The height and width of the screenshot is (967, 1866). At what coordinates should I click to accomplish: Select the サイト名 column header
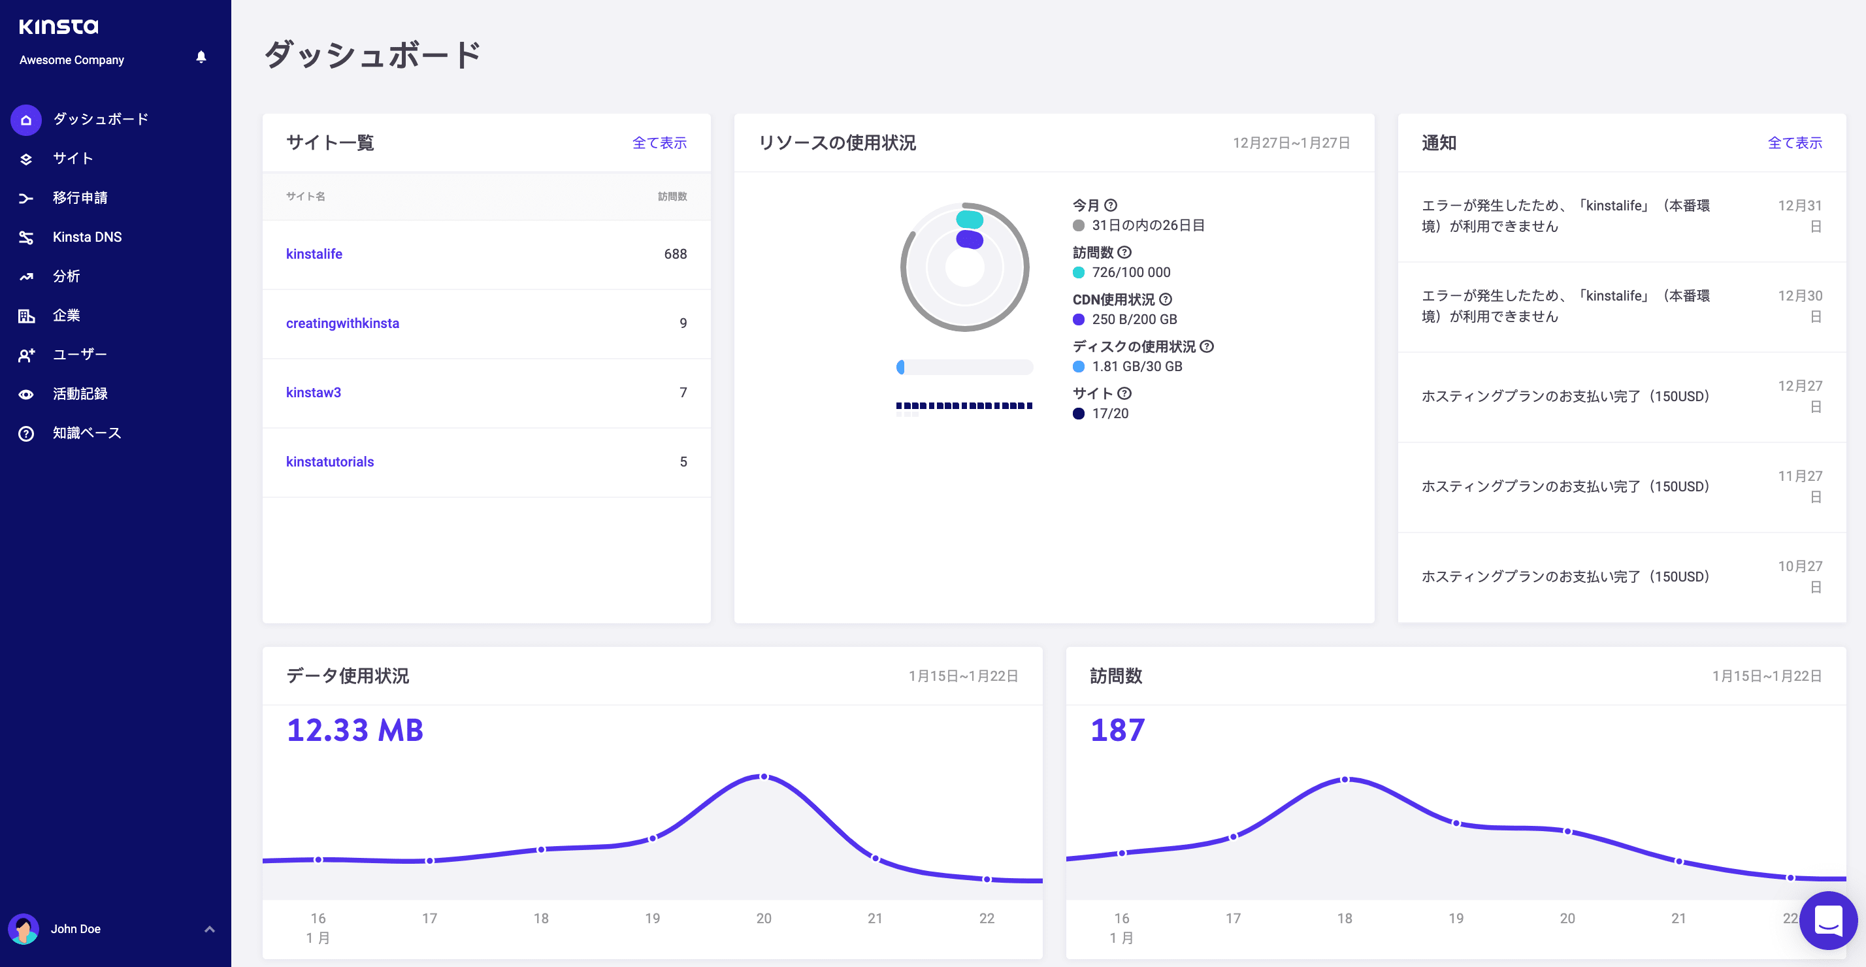[x=305, y=196]
